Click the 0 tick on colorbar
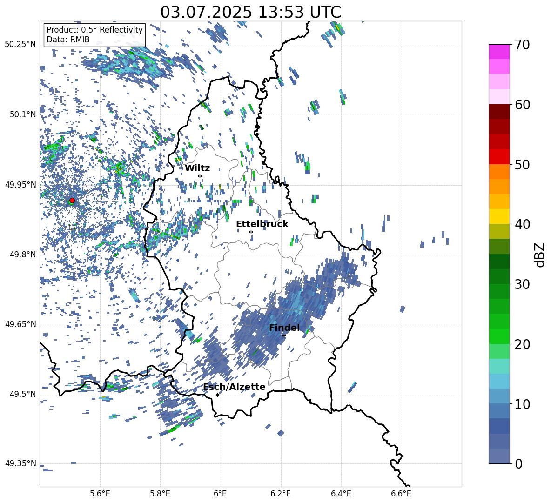This screenshot has height=503, width=551. 518,463
